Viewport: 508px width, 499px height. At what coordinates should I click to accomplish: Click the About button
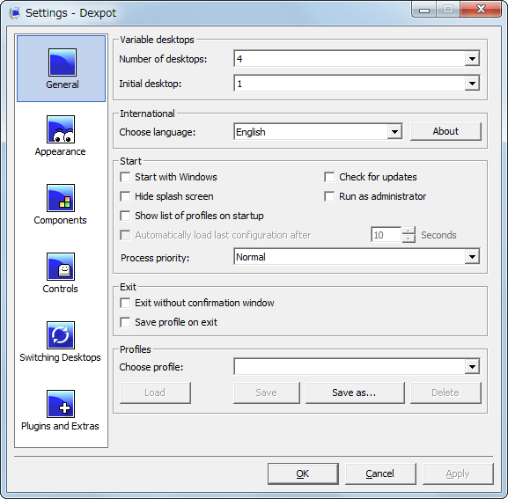tap(445, 131)
